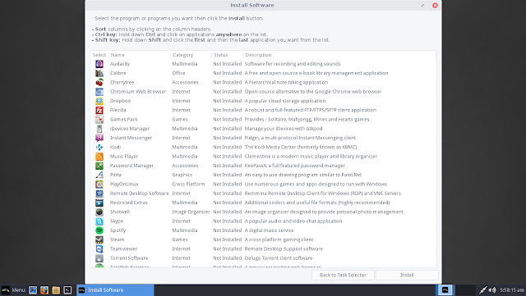526x296 pixels.
Task: Click Install Software taskbar entry
Action: 115,290
